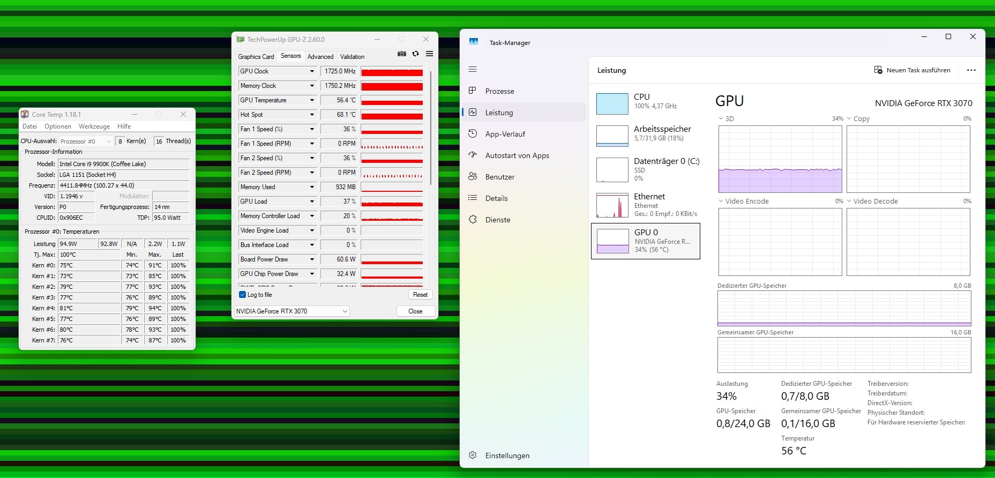Click the GPU-Z refresh icon
This screenshot has width=995, height=478.
coord(415,54)
